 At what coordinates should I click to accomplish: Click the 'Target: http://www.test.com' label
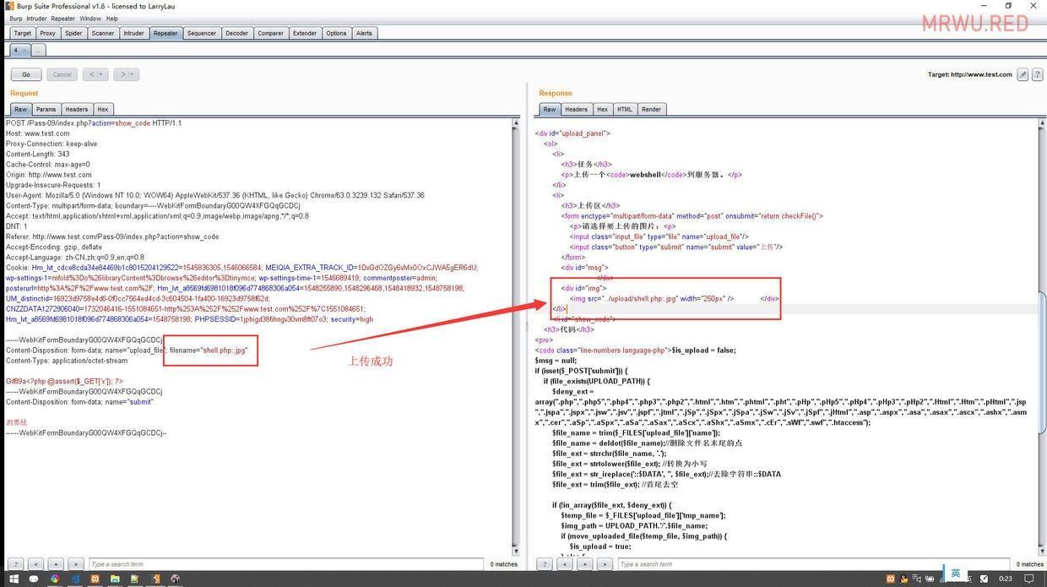coord(969,74)
